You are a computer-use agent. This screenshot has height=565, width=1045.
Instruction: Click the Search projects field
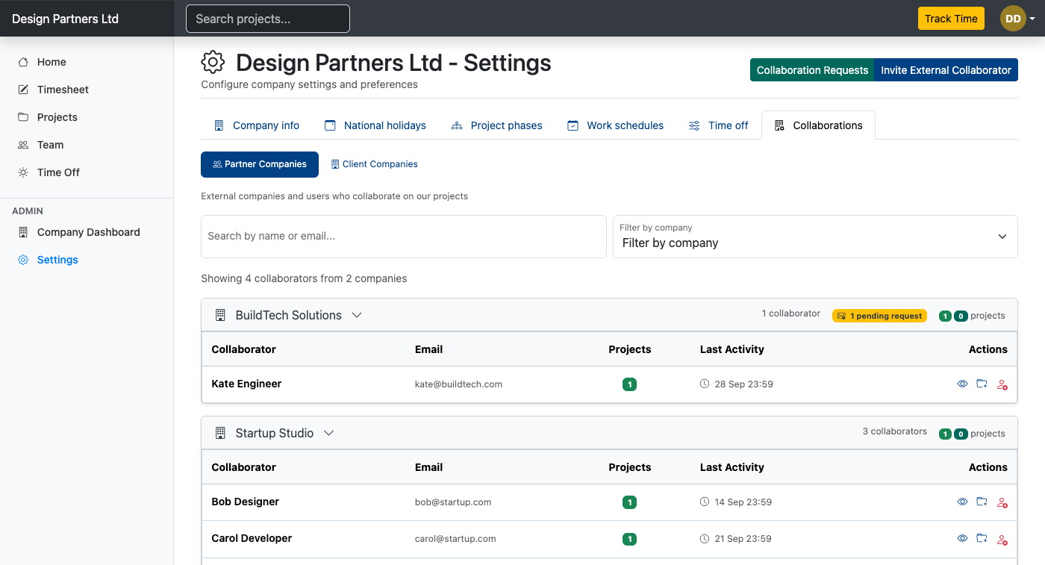(x=268, y=19)
